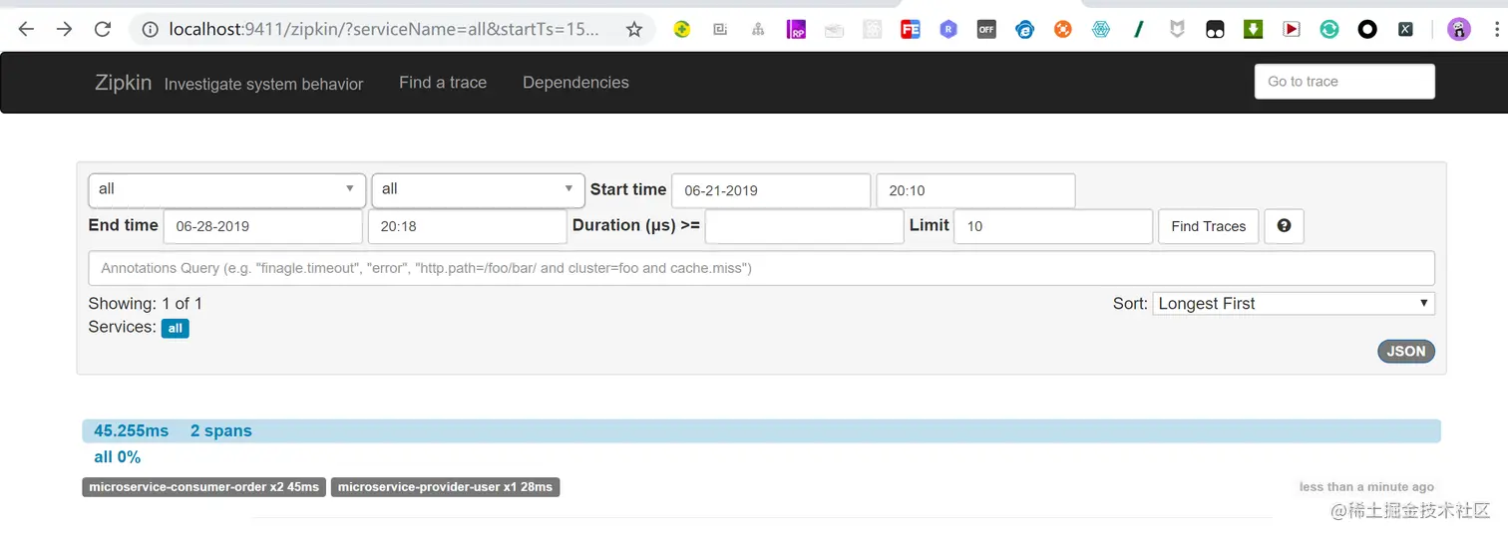
Task: Click the green slash extension icon
Action: (1138, 30)
